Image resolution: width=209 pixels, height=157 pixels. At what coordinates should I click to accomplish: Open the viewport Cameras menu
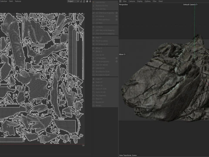point(131,1)
